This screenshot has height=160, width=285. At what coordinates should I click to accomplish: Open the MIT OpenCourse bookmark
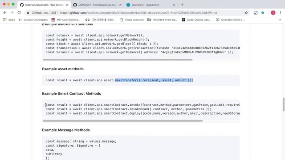[66, 20]
